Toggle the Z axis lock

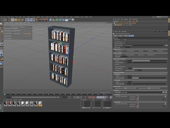[x=33, y=20]
